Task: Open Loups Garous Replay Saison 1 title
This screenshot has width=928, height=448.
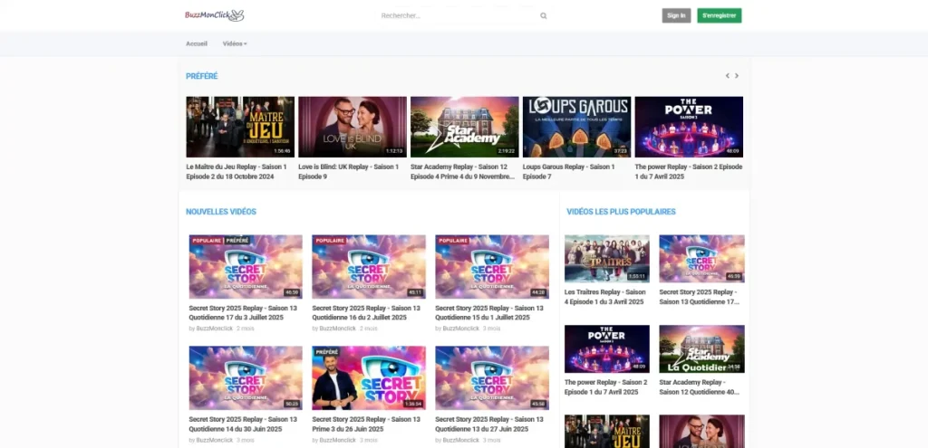Action: (569, 171)
